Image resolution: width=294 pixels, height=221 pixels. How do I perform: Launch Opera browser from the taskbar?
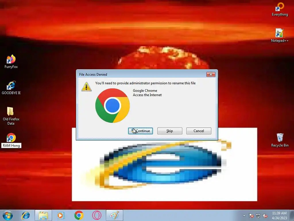96,215
